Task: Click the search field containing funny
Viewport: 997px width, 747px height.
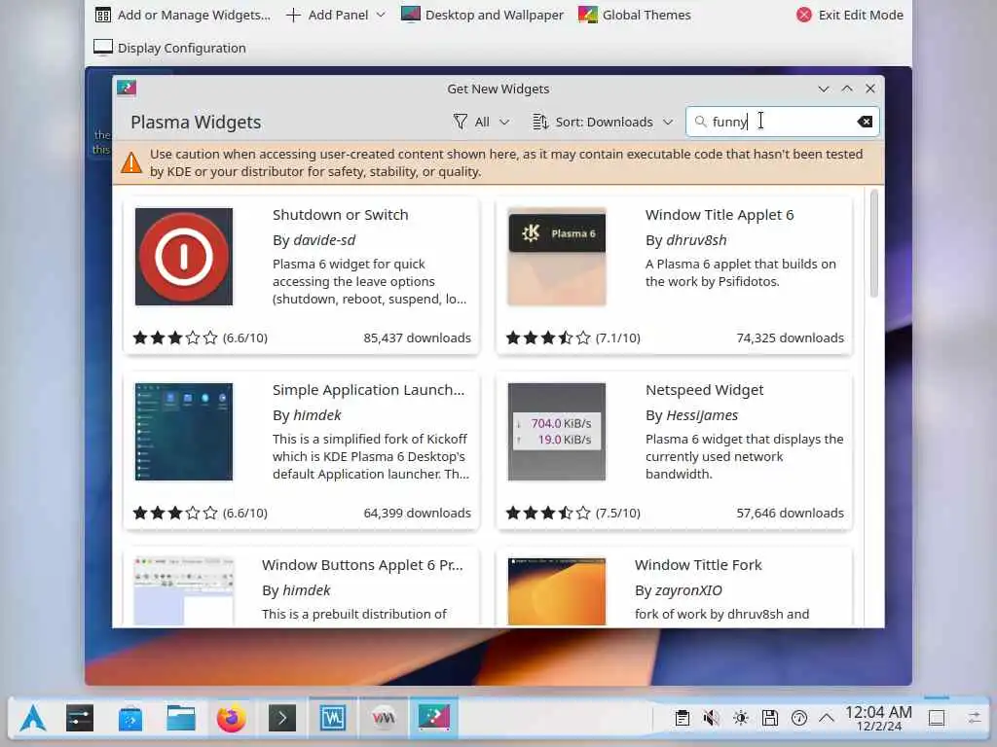Action: coord(783,122)
